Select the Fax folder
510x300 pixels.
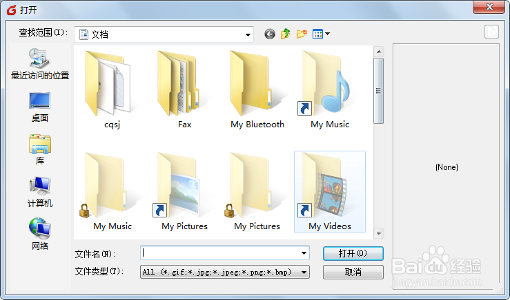(184, 90)
